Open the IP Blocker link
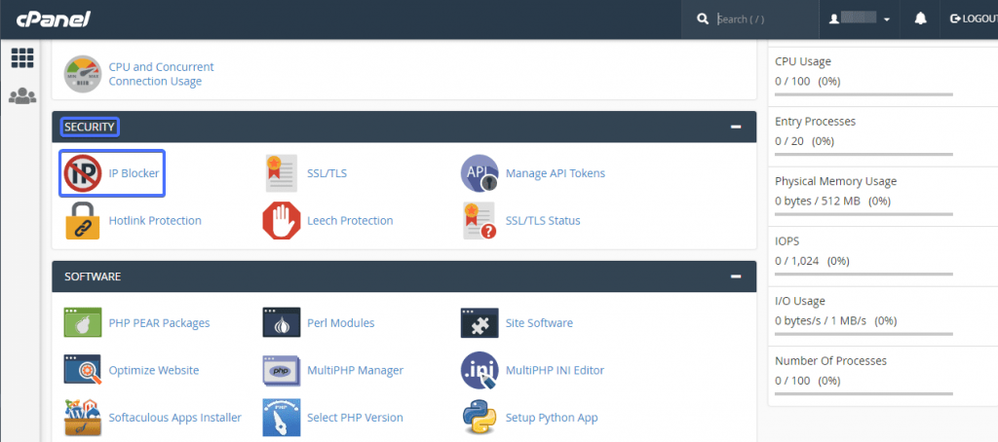 click(x=134, y=173)
